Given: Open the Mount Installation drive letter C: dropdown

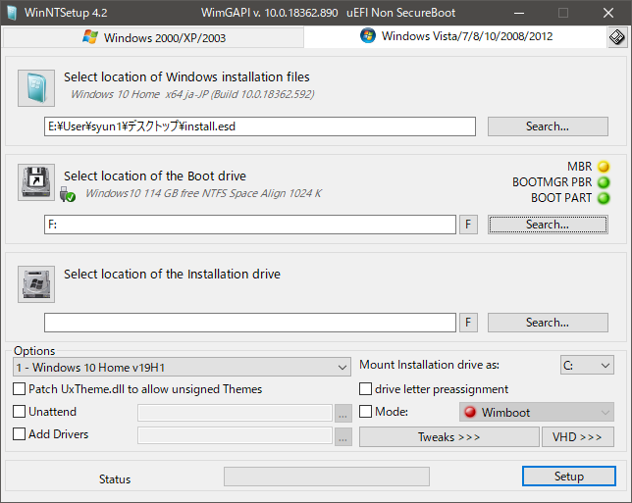Looking at the screenshot, I should coord(587,366).
